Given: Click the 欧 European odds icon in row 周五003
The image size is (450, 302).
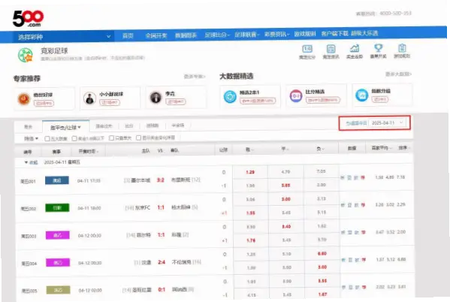Looking at the screenshot, I should point(356,232).
